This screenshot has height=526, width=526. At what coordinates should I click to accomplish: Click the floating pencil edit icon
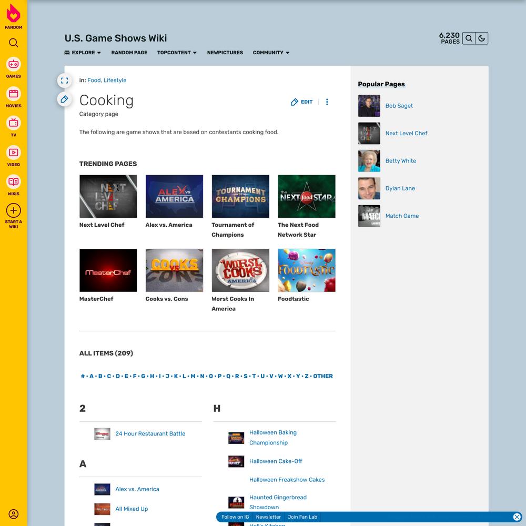[64, 99]
